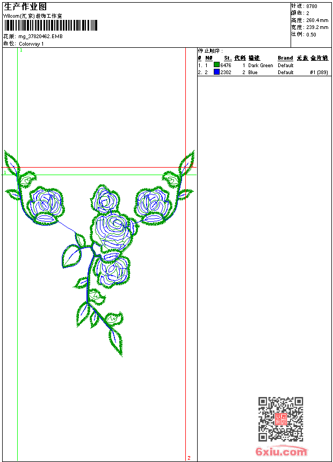Click the bottom-most leaf of the design
The image size is (333, 462).
115,342
